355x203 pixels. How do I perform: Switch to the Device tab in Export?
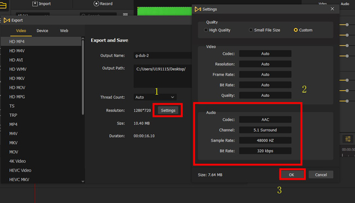pos(43,30)
